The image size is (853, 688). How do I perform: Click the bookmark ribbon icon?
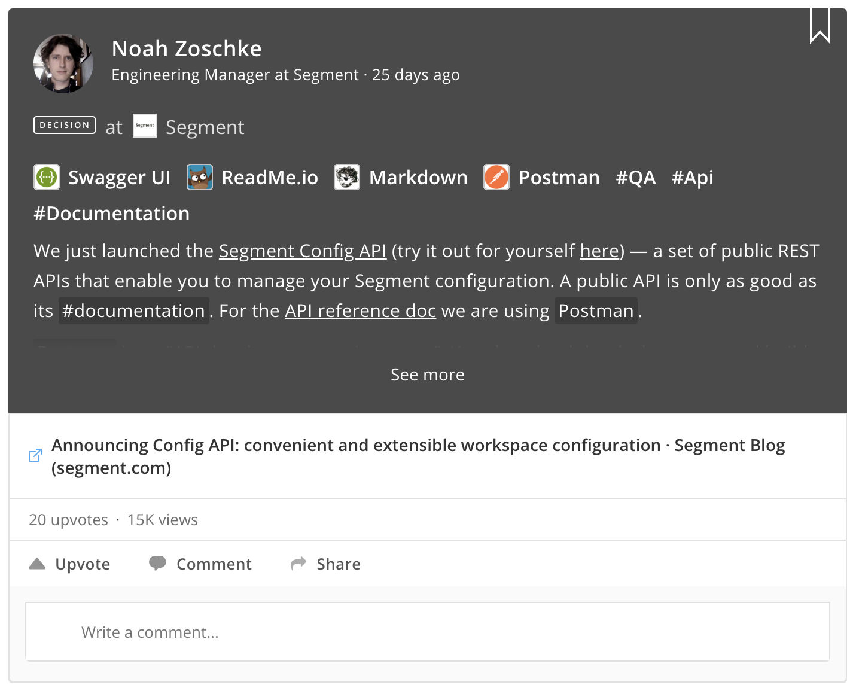tap(820, 26)
